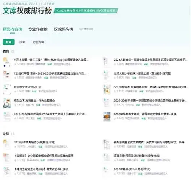
Task: Click the 认证 badge under 2026届高考语文复习
Action: 144,118
